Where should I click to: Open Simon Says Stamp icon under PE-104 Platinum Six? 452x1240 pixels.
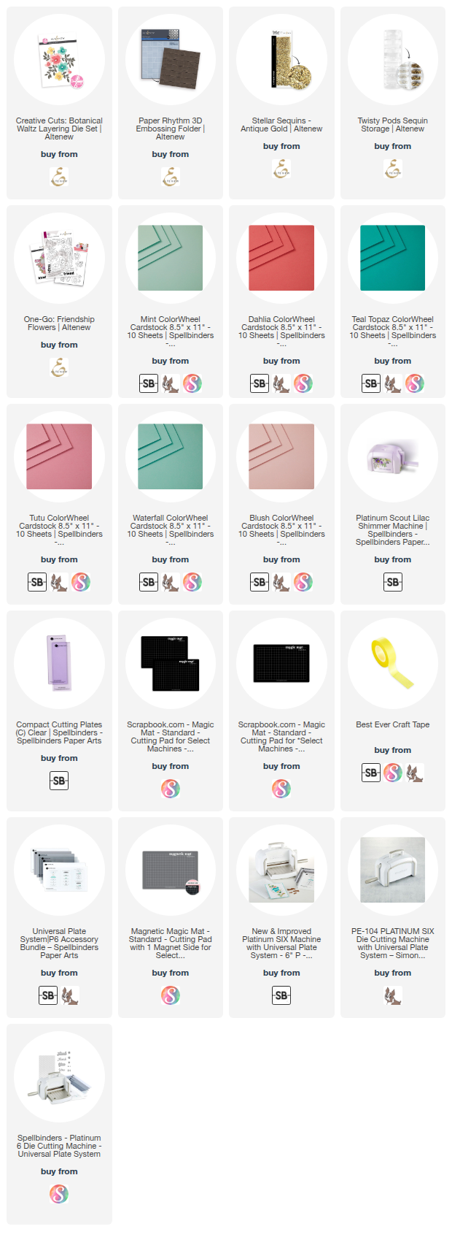pos(392,995)
